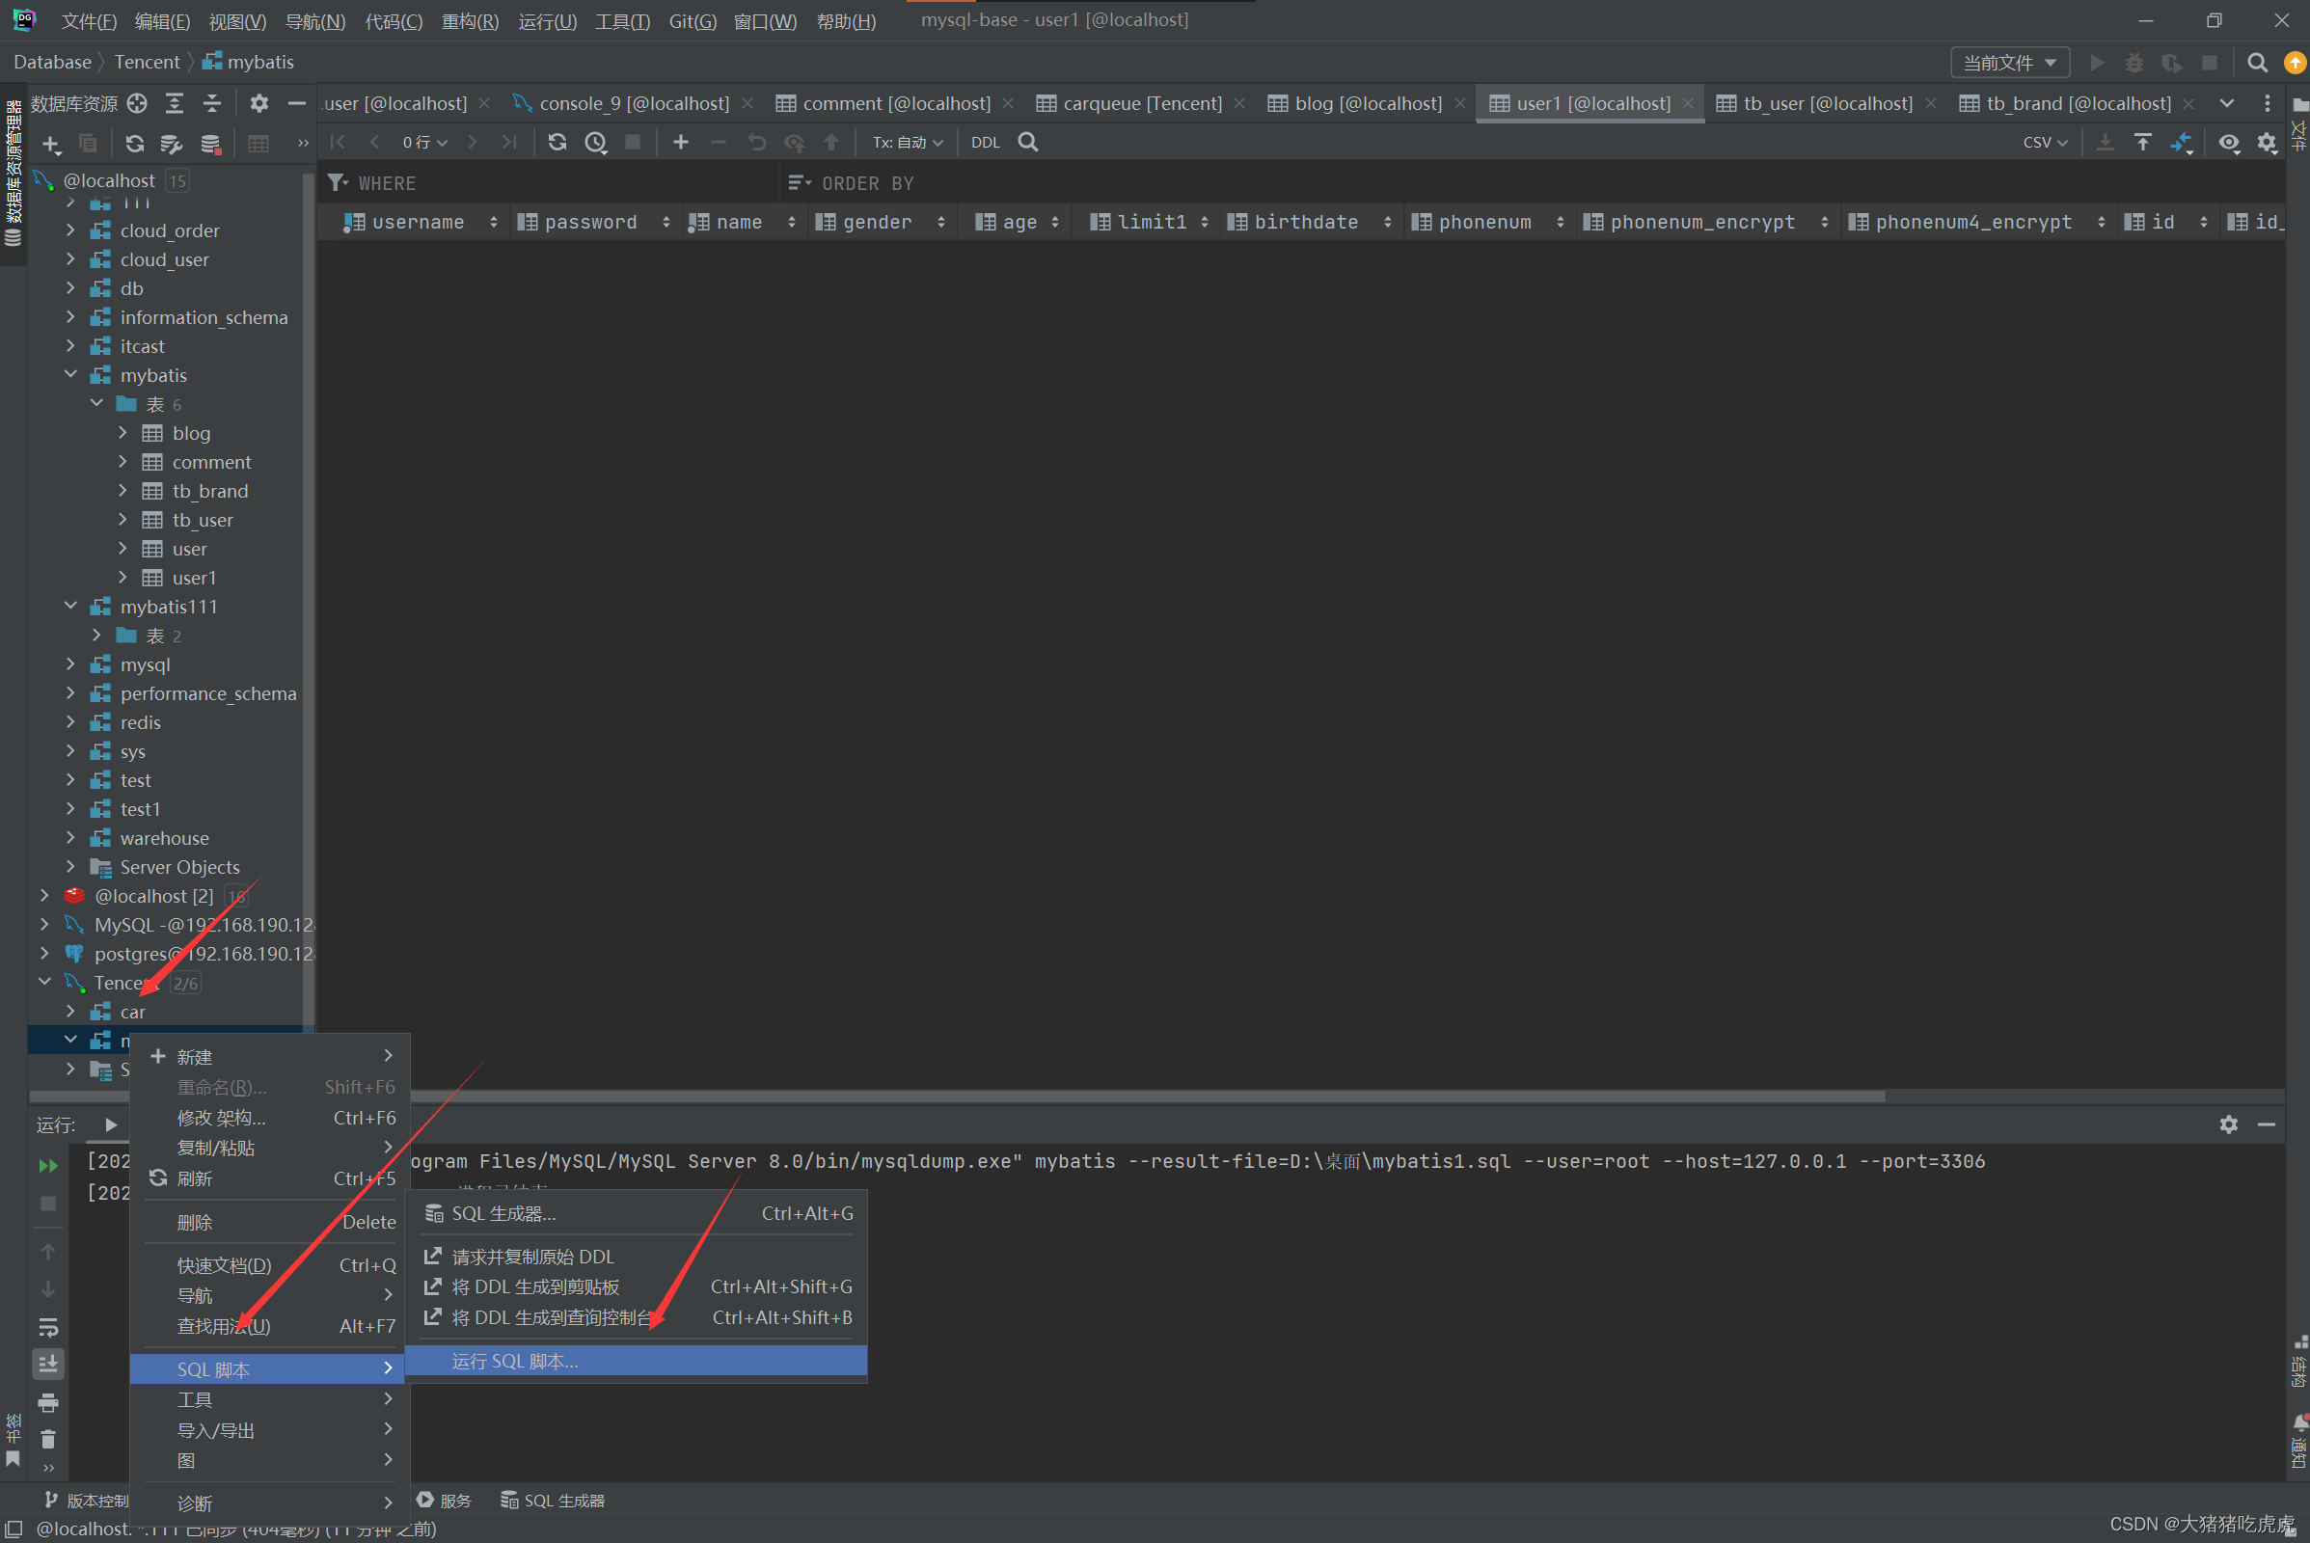The height and width of the screenshot is (1543, 2310).
Task: Open the 当前文件 run configuration dropdown
Action: pyautogui.click(x=2010, y=63)
